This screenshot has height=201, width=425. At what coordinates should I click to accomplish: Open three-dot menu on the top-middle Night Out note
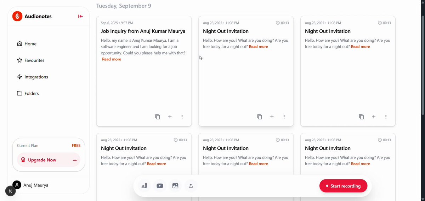pyautogui.click(x=284, y=117)
